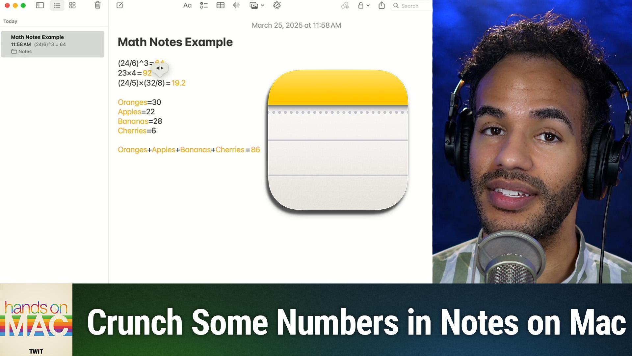
Task: Click the Today section header
Action: [x=10, y=21]
